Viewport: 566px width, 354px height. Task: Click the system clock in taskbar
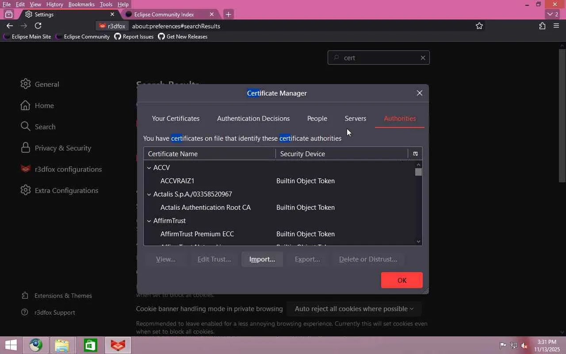547,345
